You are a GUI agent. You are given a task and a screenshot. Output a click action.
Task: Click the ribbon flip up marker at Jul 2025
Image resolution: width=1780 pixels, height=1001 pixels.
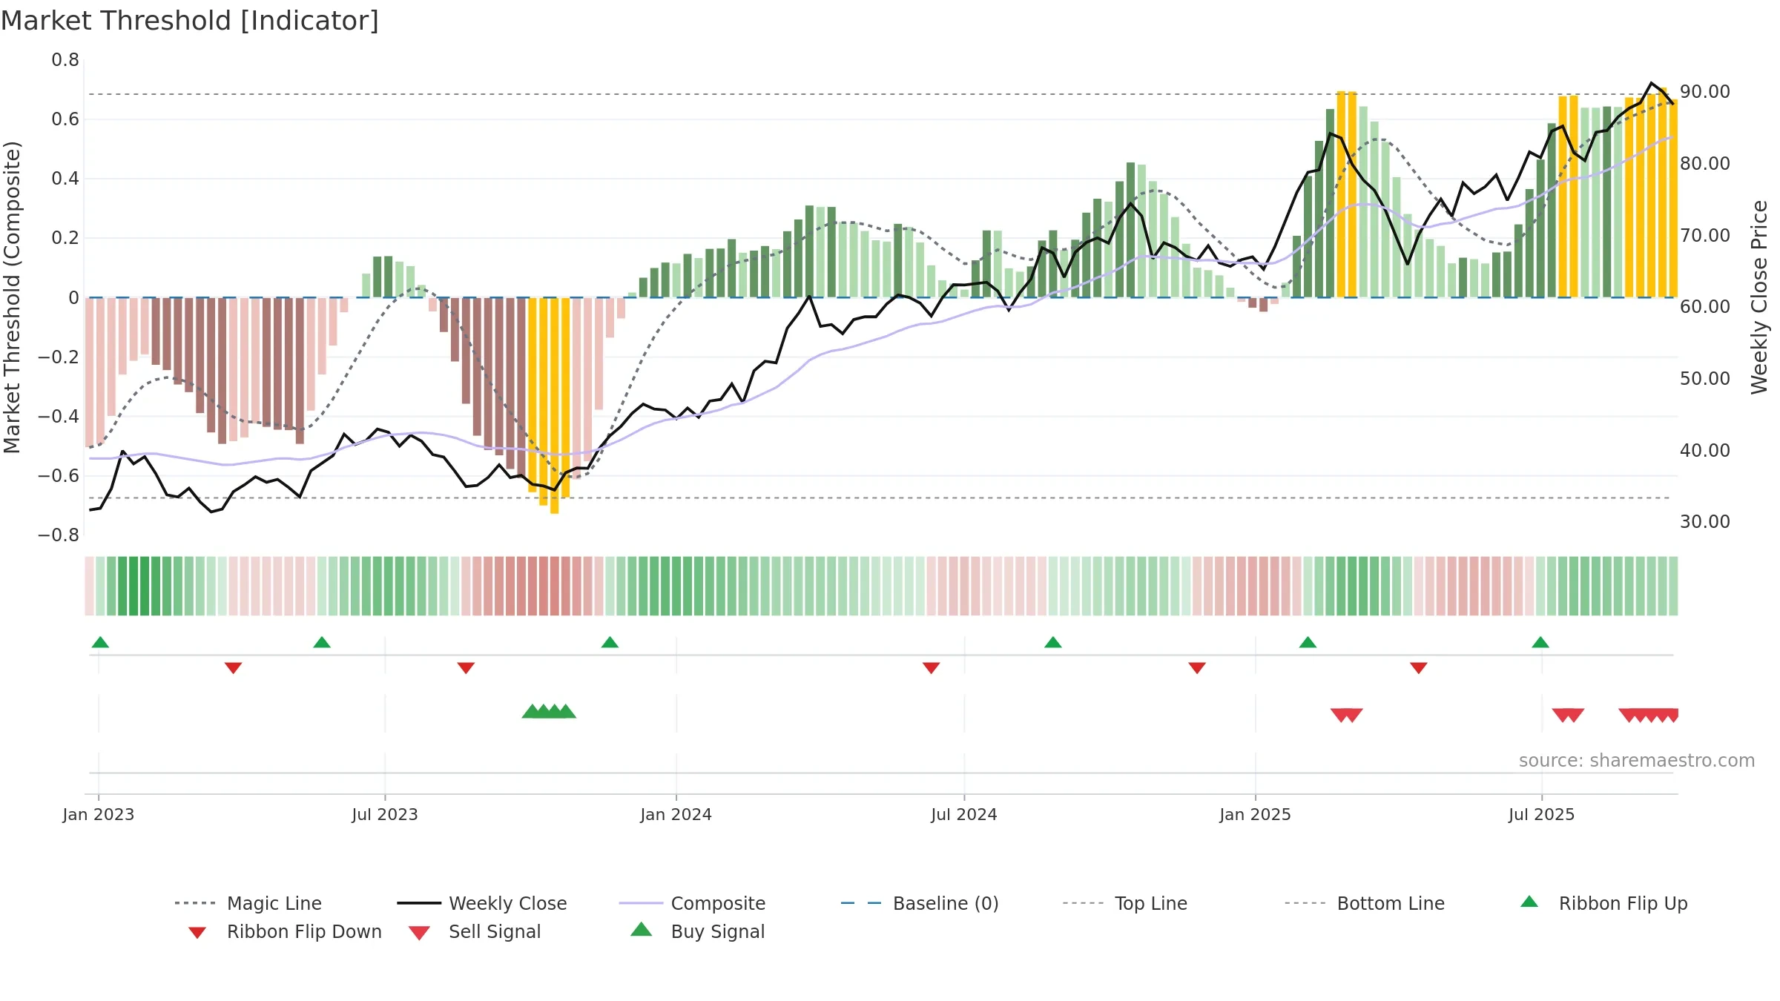(1540, 642)
